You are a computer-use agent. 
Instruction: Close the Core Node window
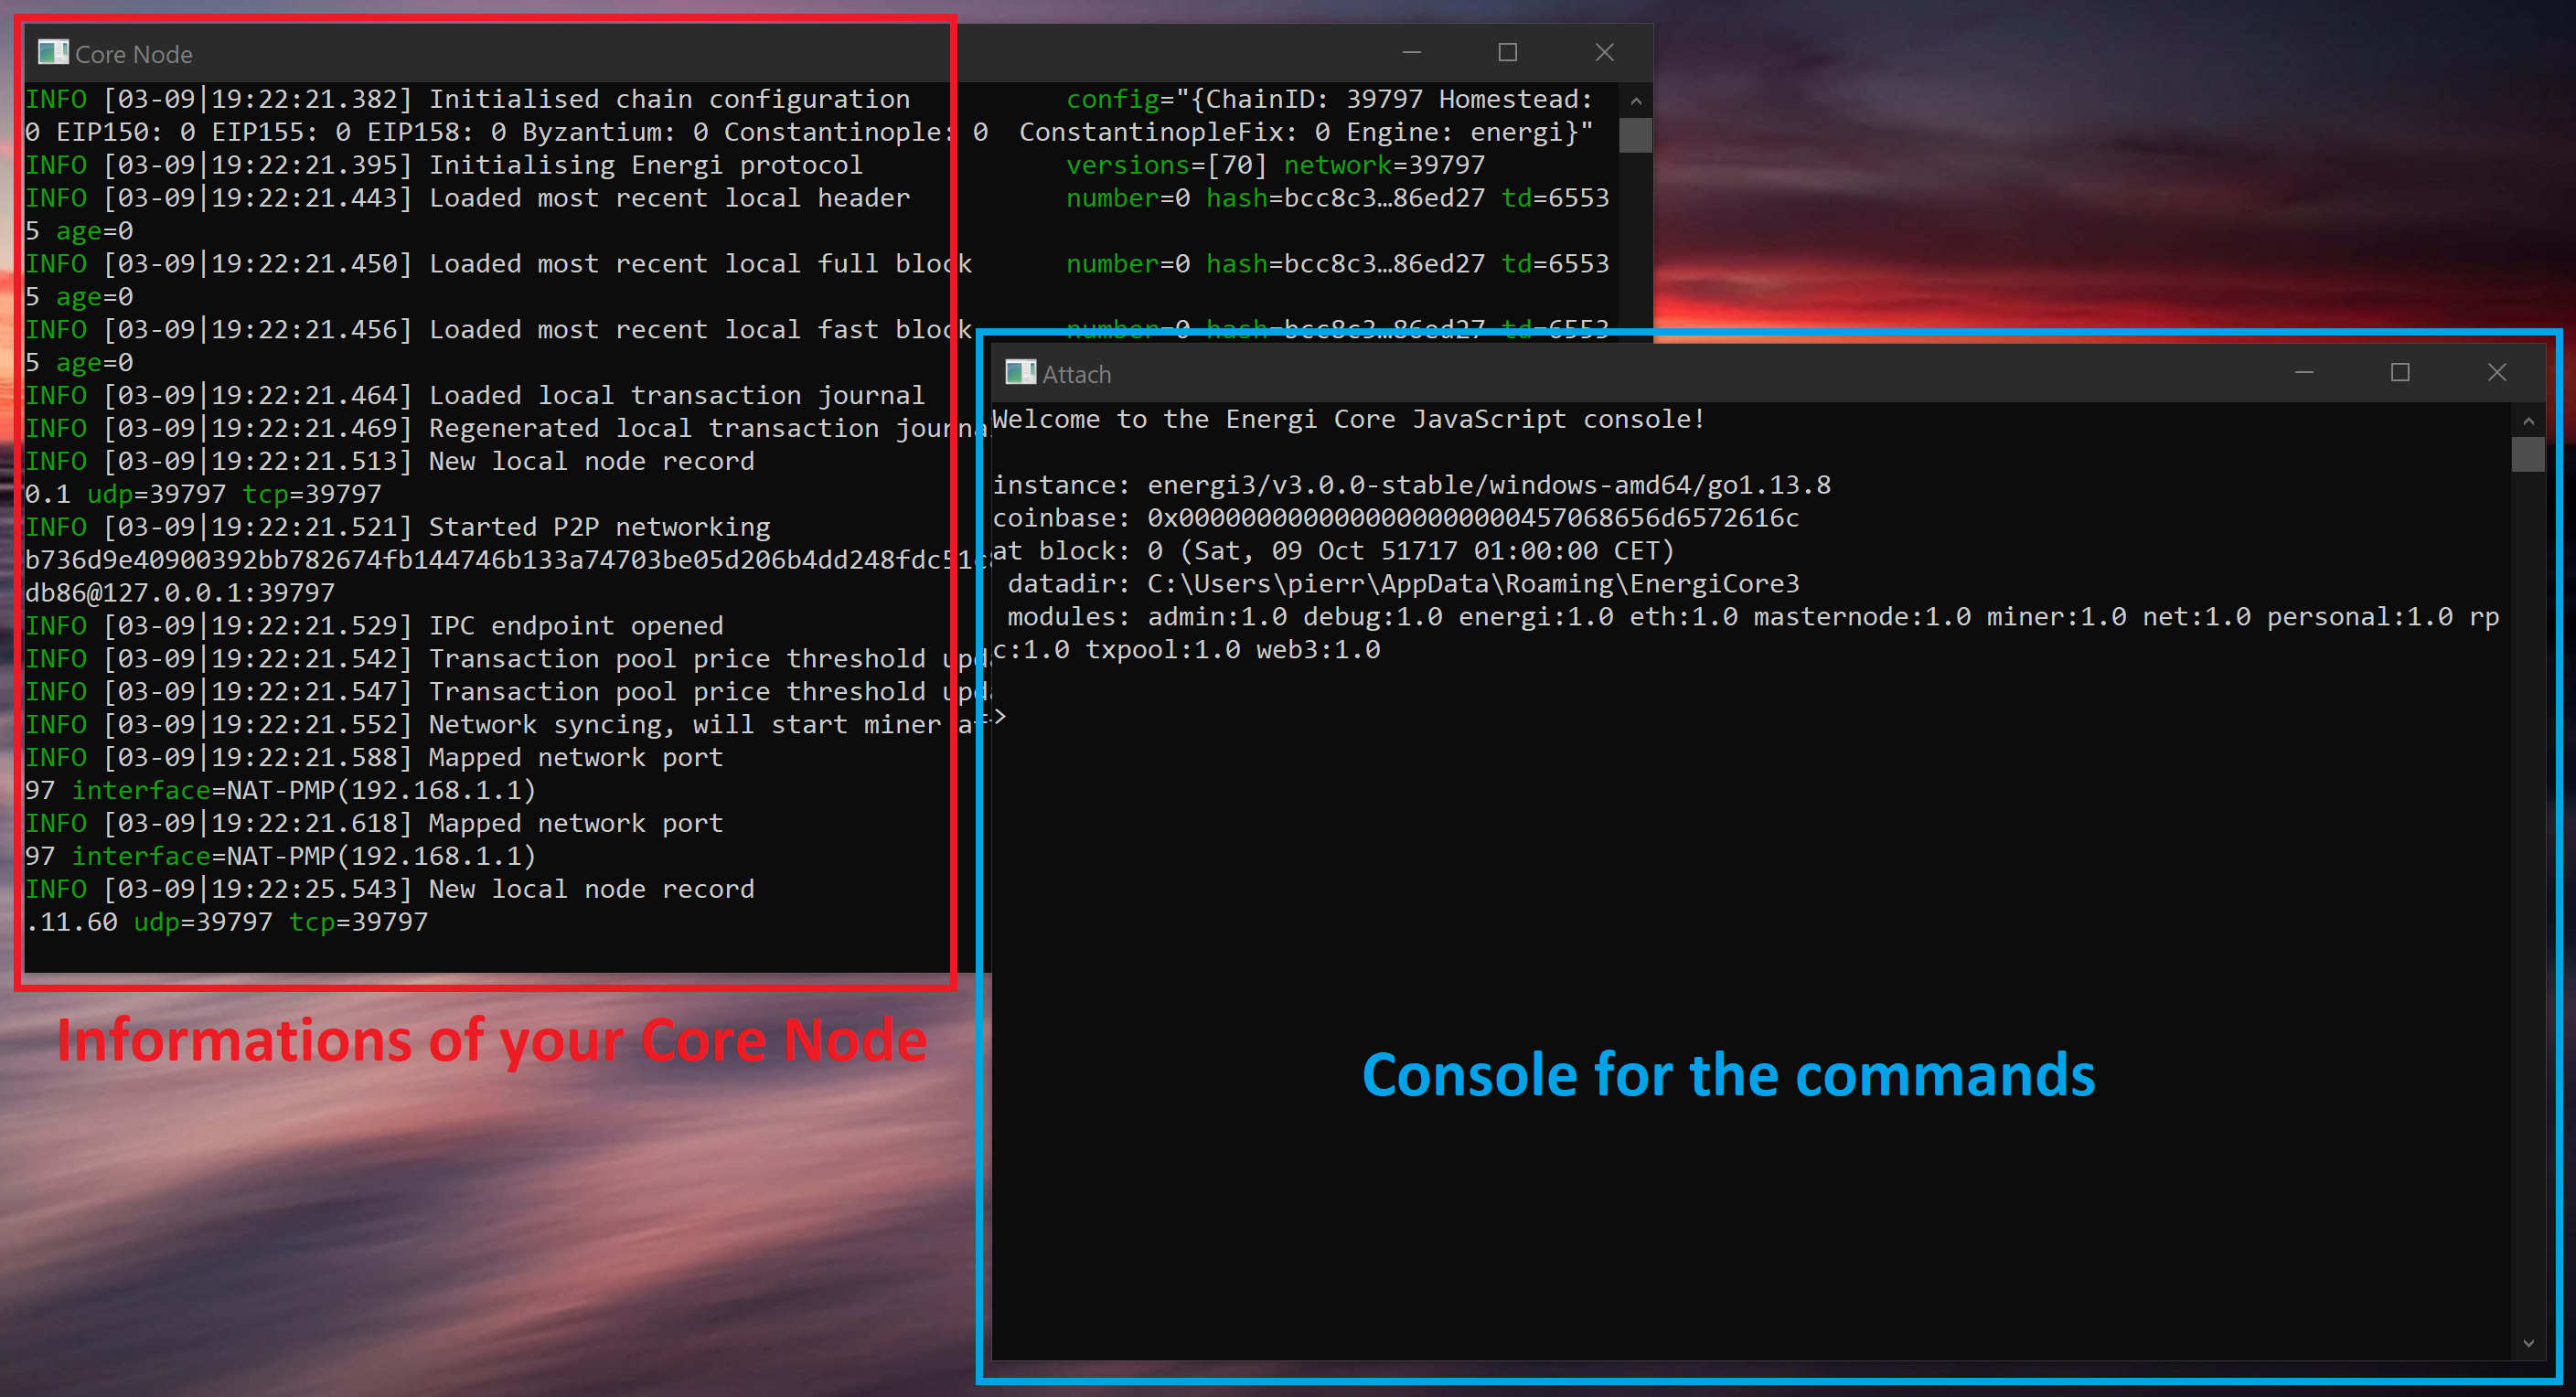(1604, 52)
